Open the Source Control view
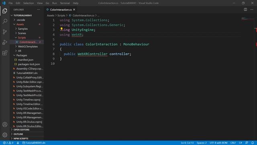257x145 pixels. tap(5, 32)
